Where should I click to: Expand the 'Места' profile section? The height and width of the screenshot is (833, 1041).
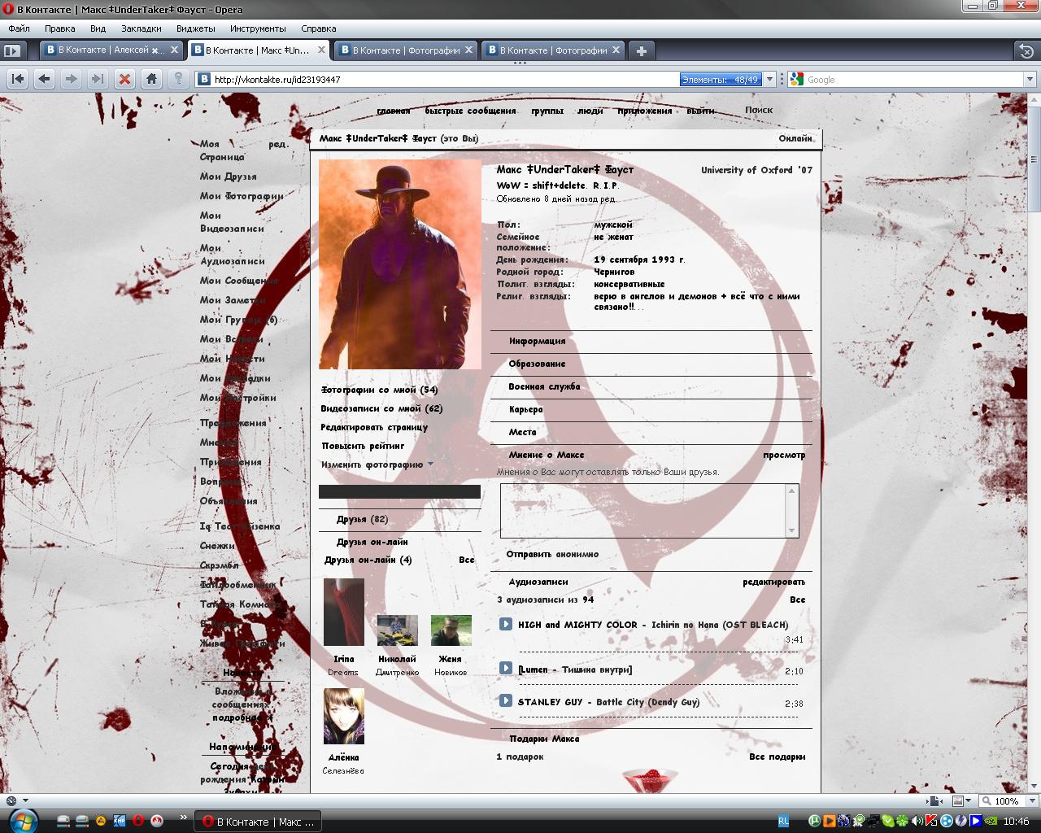tap(523, 433)
